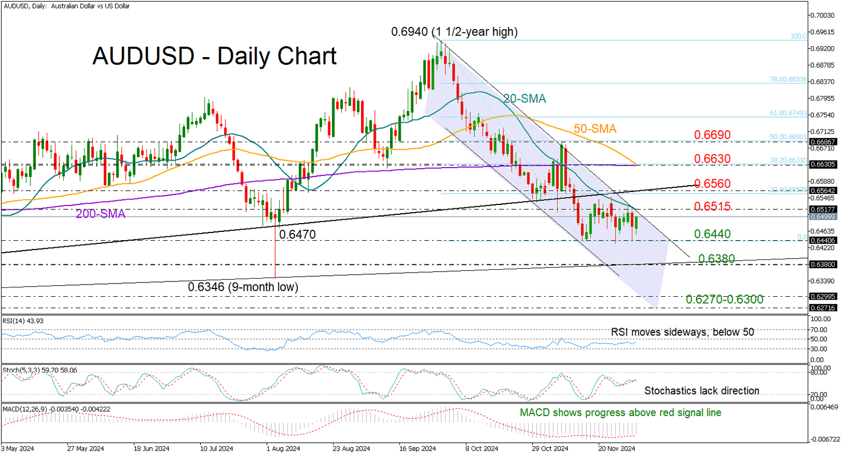844x455 pixels.
Task: Click 'MACD shows progress above red signal line'
Action: (620, 413)
